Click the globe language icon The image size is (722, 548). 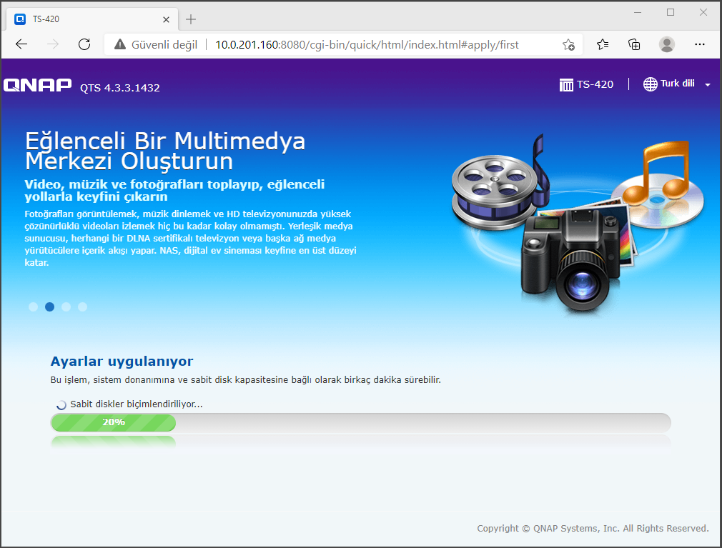click(650, 84)
